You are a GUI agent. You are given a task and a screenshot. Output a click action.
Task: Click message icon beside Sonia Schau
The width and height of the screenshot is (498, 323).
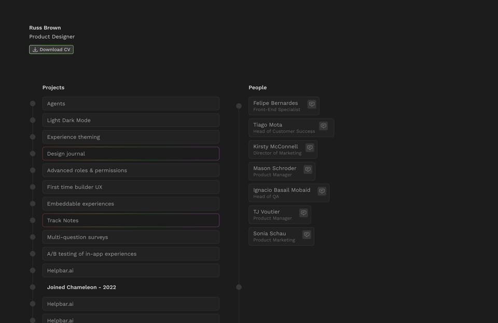(x=307, y=234)
